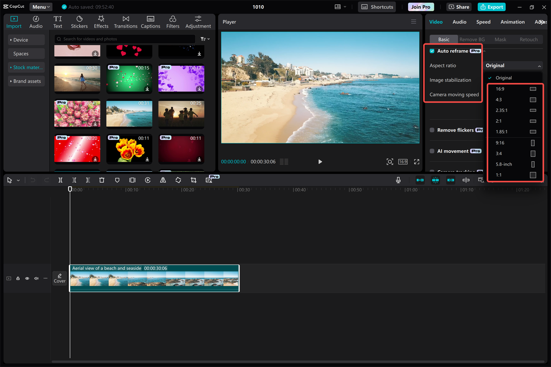Image resolution: width=551 pixels, height=367 pixels.
Task: Edit the video cover via the Cover button
Action: [60, 278]
